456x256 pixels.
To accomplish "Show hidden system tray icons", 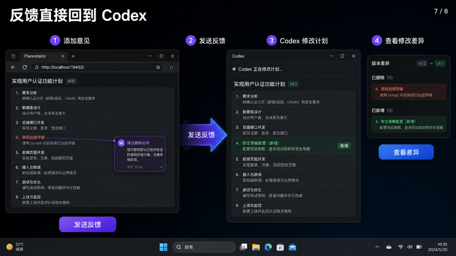I will [x=377, y=247].
